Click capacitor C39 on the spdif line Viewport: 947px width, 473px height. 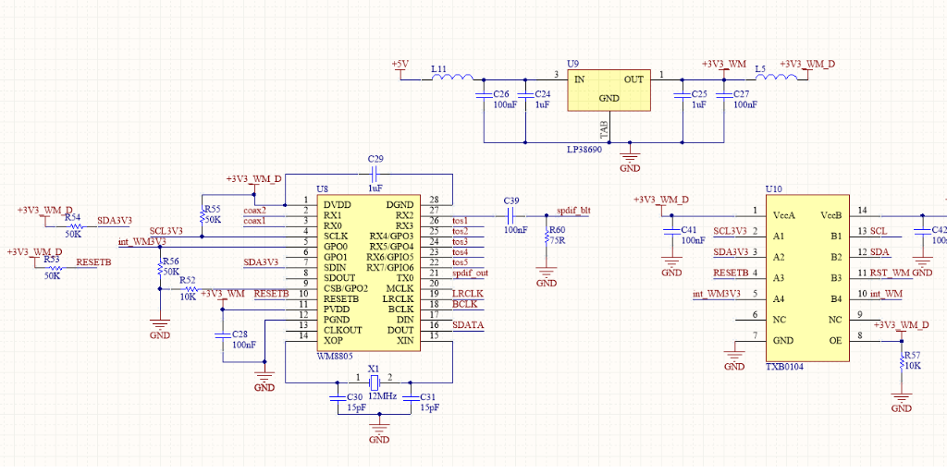click(x=511, y=214)
